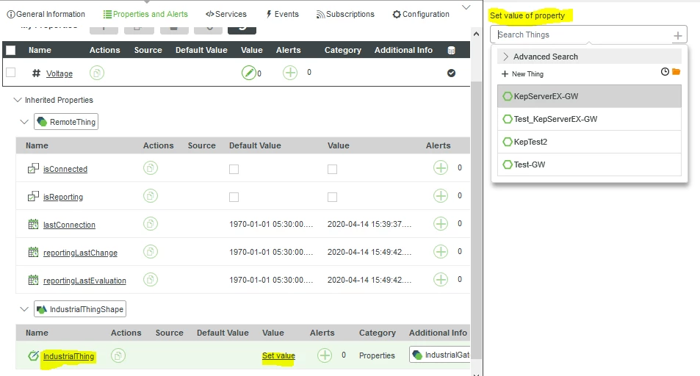The height and width of the screenshot is (376, 700).
Task: Click the RemoteThing template button
Action: 66,122
